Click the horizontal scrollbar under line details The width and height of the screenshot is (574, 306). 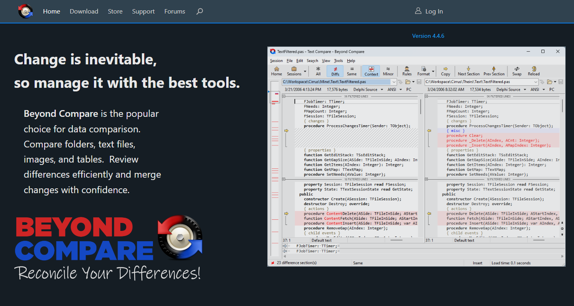pyautogui.click(x=423, y=256)
